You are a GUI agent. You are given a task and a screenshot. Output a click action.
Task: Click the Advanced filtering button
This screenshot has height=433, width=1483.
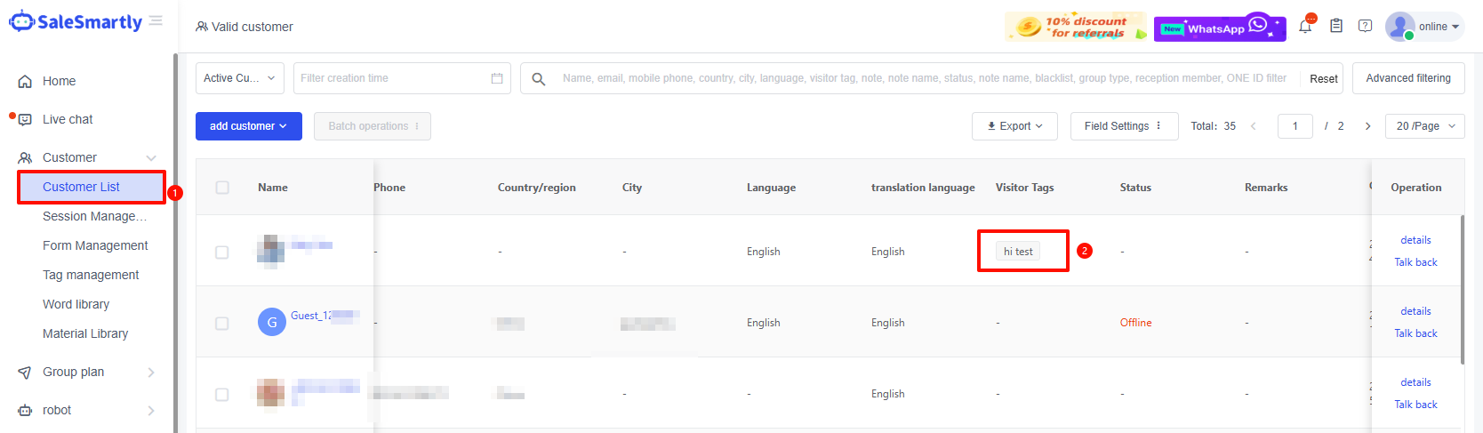[x=1407, y=78]
